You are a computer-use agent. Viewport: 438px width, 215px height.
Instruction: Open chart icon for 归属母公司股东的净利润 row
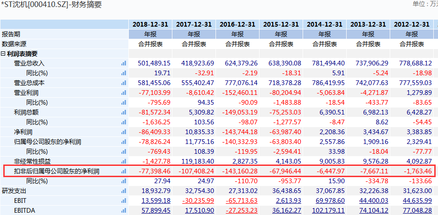[124, 142]
